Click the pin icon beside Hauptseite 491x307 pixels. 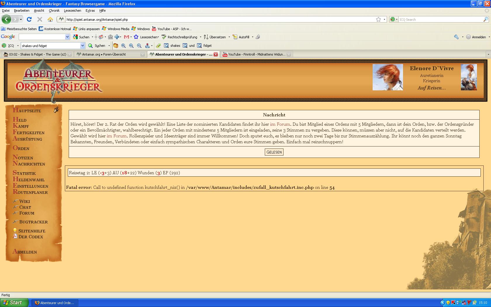tap(56, 110)
